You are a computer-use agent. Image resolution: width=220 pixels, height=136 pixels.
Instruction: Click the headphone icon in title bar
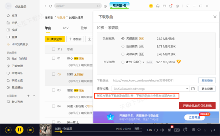point(158,6)
